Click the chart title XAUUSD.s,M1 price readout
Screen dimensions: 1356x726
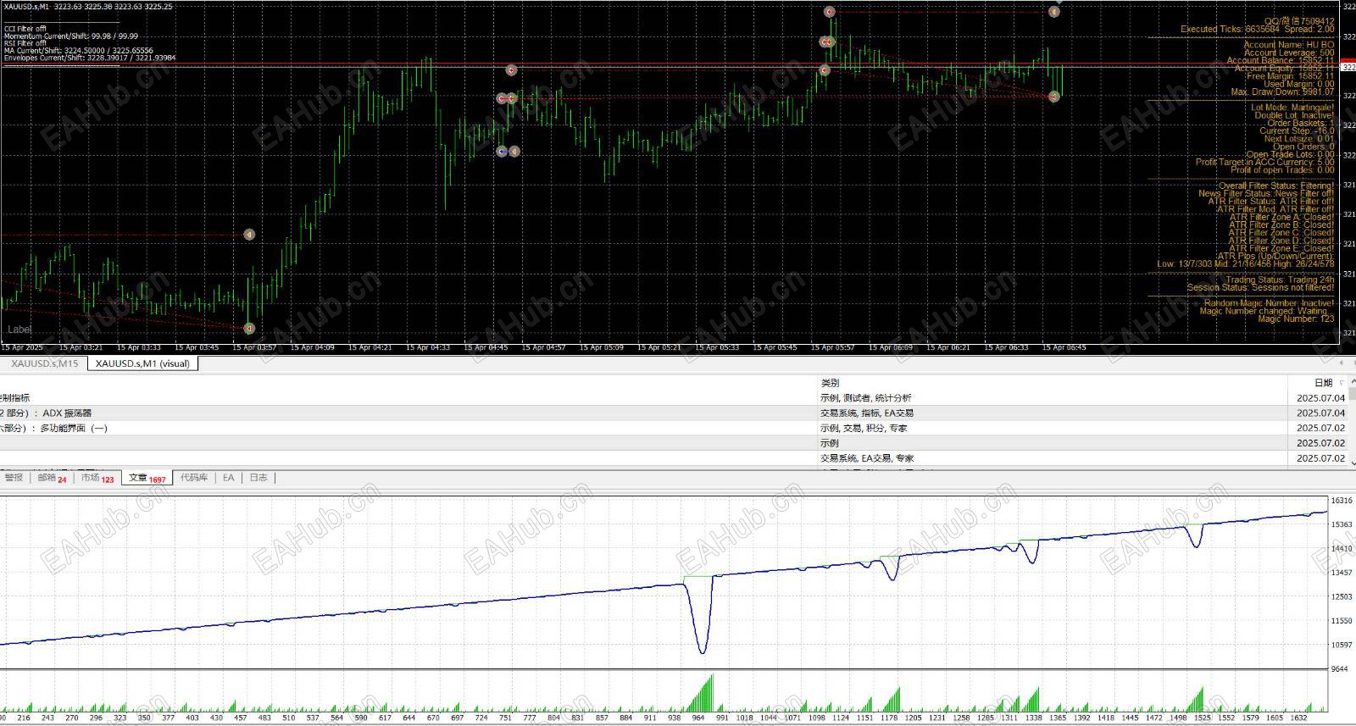(x=88, y=7)
